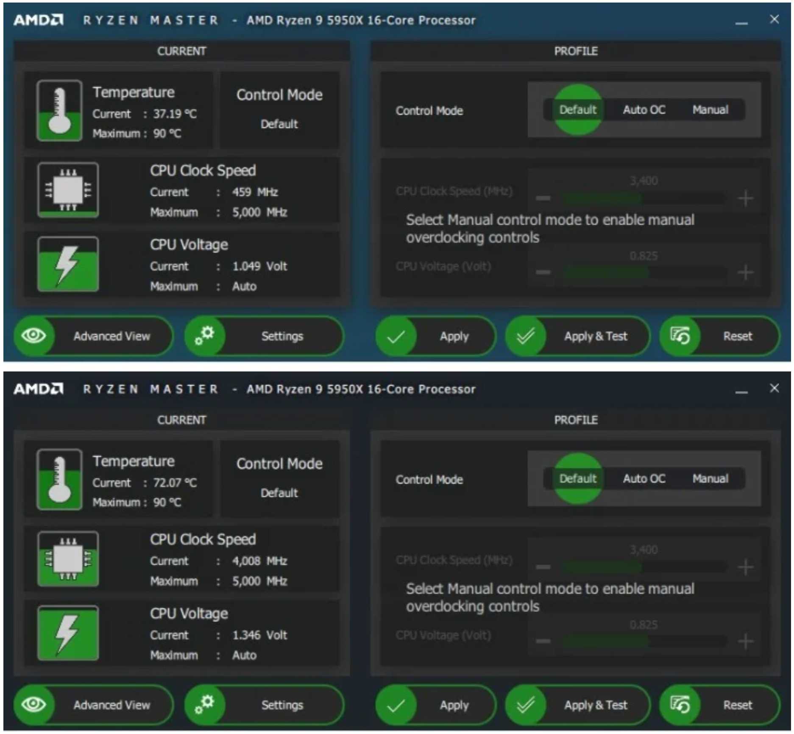Decrease CPU Voltage with minus in 1.049 Volt window
This screenshot has height=734, width=794.
[x=543, y=272]
